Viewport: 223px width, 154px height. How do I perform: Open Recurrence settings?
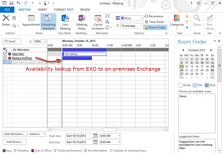(154, 16)
